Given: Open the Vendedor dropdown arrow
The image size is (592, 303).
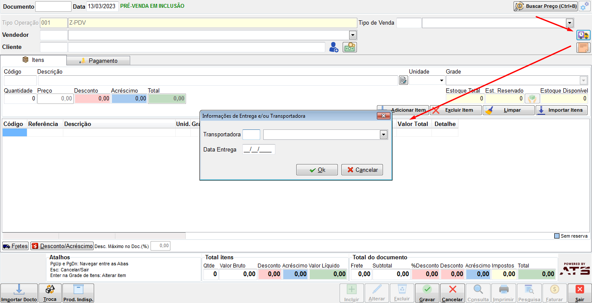Looking at the screenshot, I should click(353, 35).
